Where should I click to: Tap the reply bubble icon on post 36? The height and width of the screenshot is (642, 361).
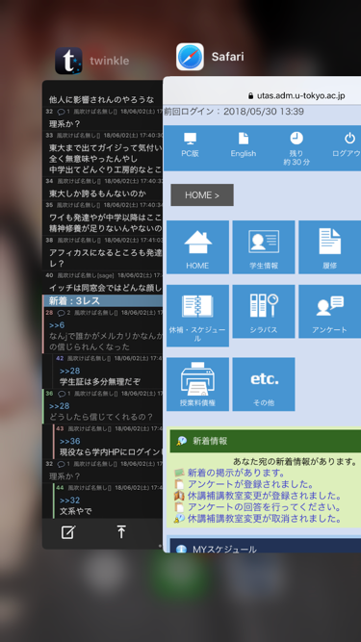coord(62,394)
